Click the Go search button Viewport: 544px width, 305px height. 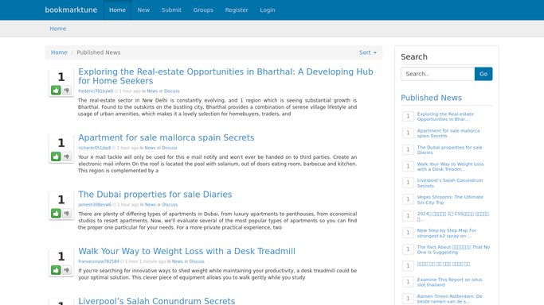pos(483,74)
